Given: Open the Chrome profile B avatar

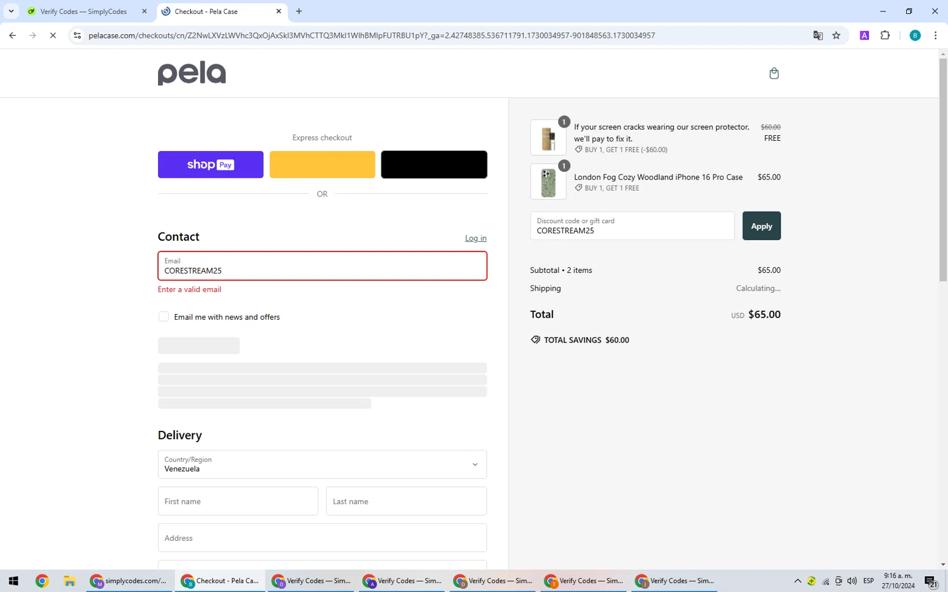Looking at the screenshot, I should [x=915, y=35].
